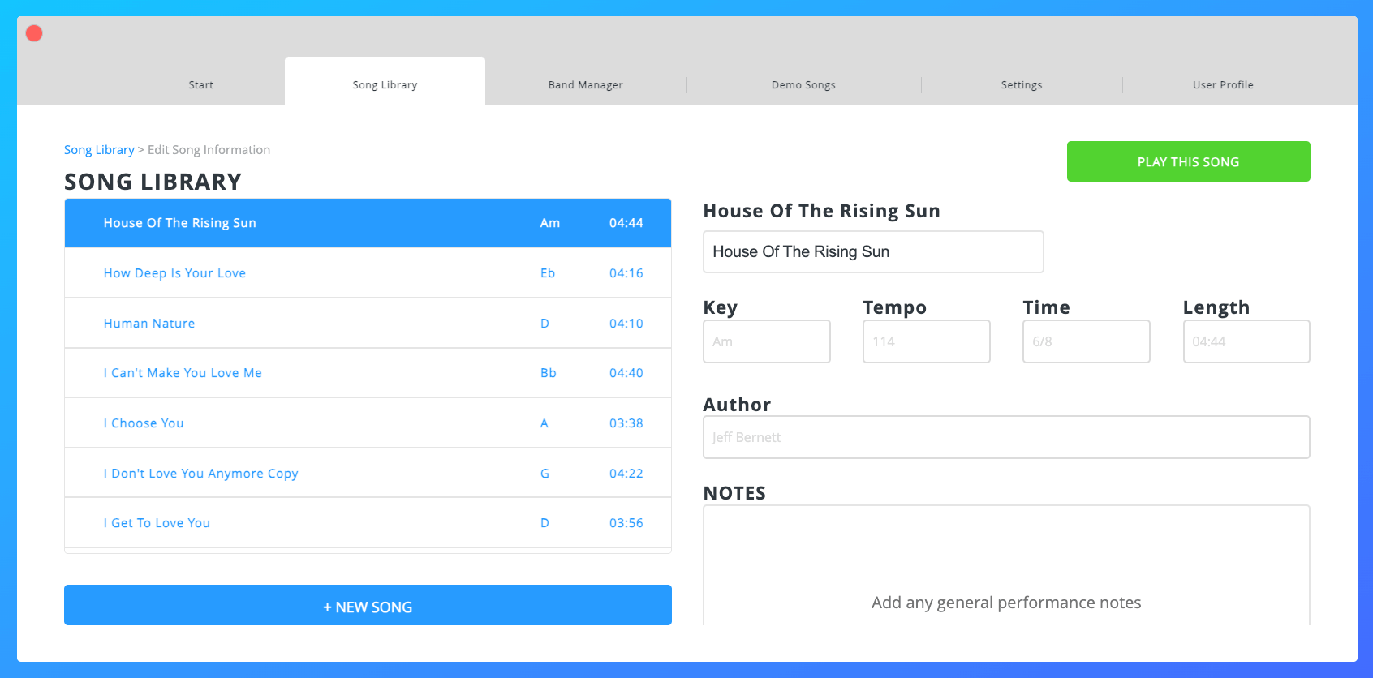Select How Deep Is Your Love song
This screenshot has height=678, width=1373.
(x=174, y=273)
